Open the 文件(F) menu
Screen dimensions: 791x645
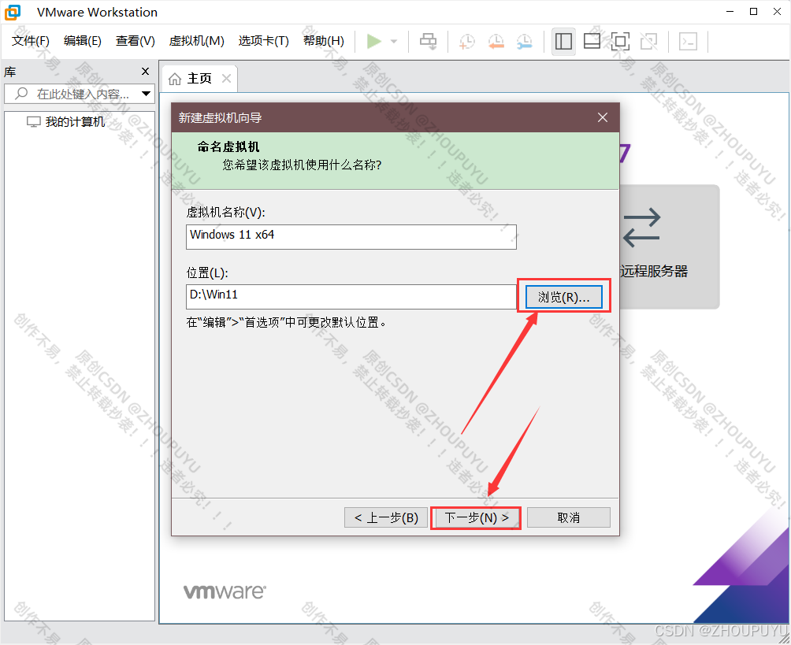[31, 41]
